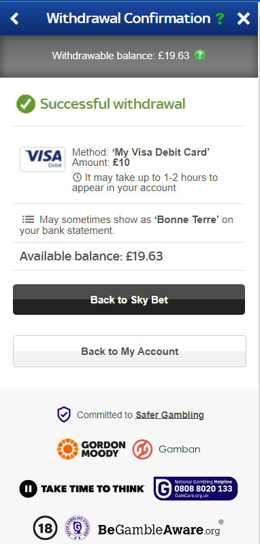The height and width of the screenshot is (544, 260).
Task: Click the 18 age restriction icon
Action: [x=45, y=528]
